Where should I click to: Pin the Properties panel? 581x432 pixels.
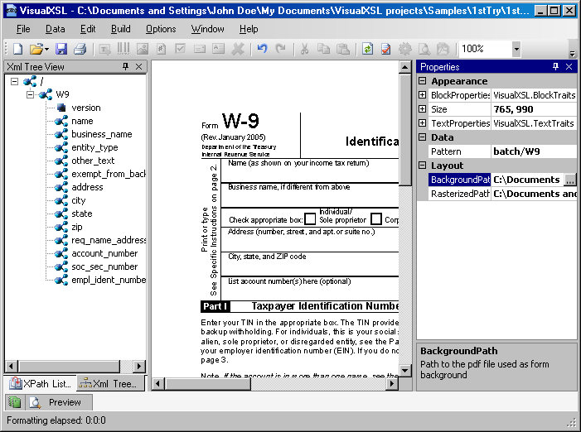555,66
